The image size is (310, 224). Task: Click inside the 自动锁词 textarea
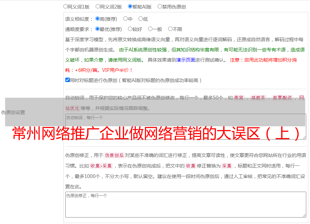186,127
